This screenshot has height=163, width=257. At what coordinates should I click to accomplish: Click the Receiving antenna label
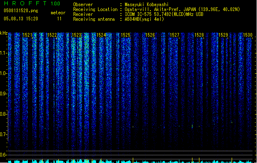[x=94, y=19]
